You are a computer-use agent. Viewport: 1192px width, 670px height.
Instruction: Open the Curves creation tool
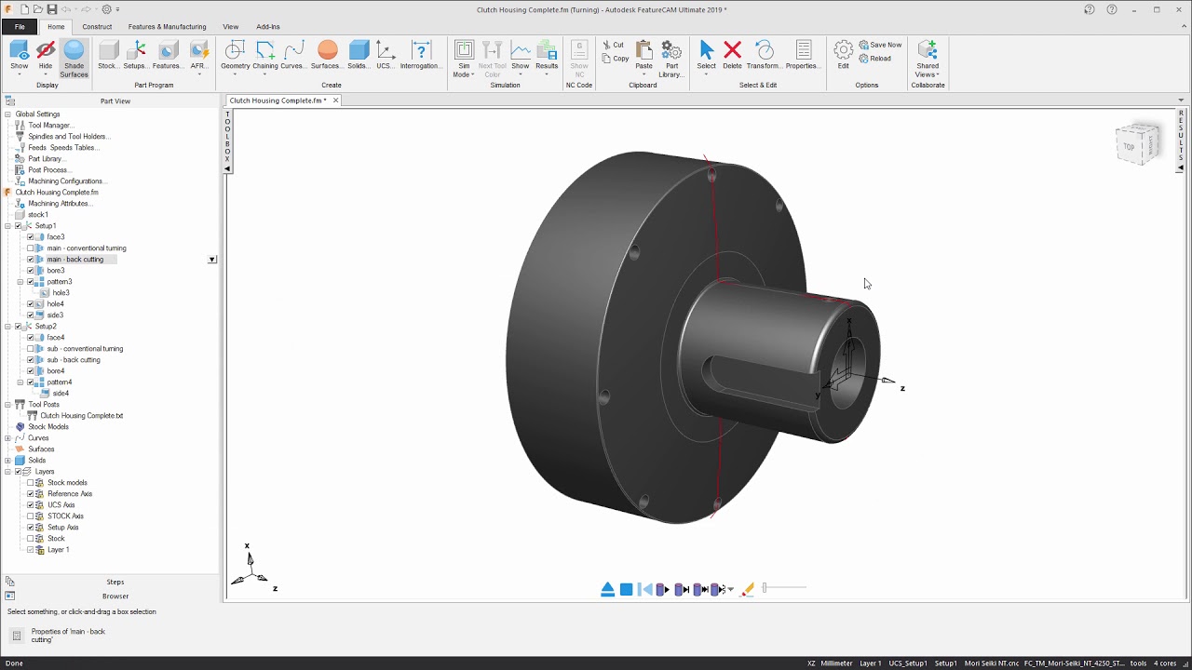pos(293,56)
